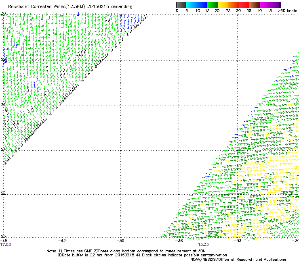The image size is (299, 262).
Task: Click the latitude axis label '22'
Action: [x=3, y=193]
